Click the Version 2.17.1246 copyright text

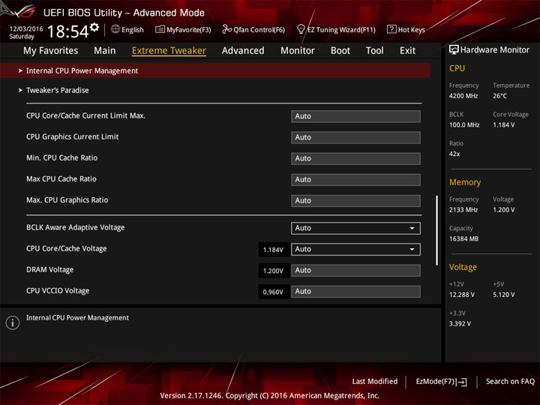(270, 395)
